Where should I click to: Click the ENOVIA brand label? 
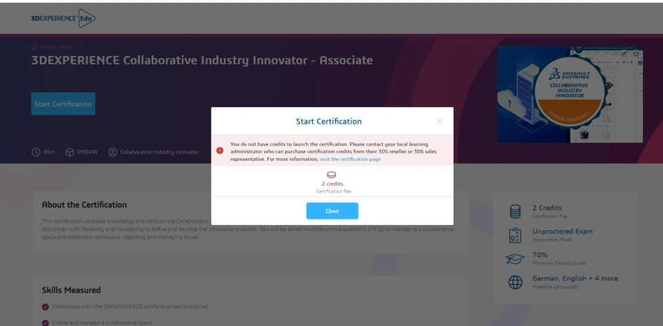coord(87,152)
